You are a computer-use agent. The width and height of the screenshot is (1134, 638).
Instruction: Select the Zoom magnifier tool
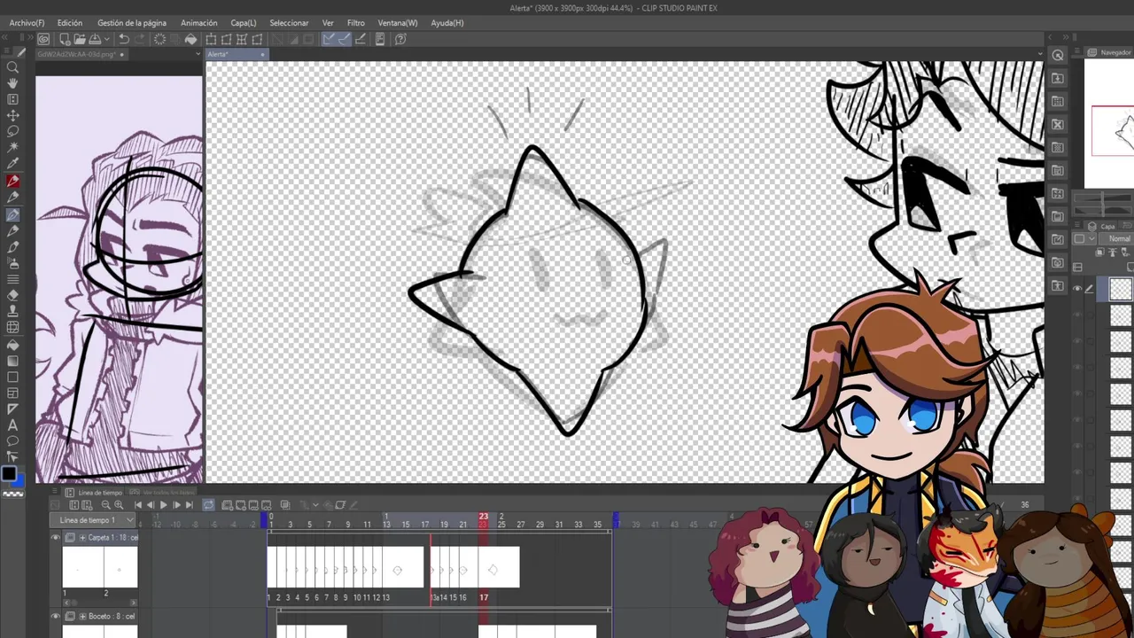pos(12,67)
